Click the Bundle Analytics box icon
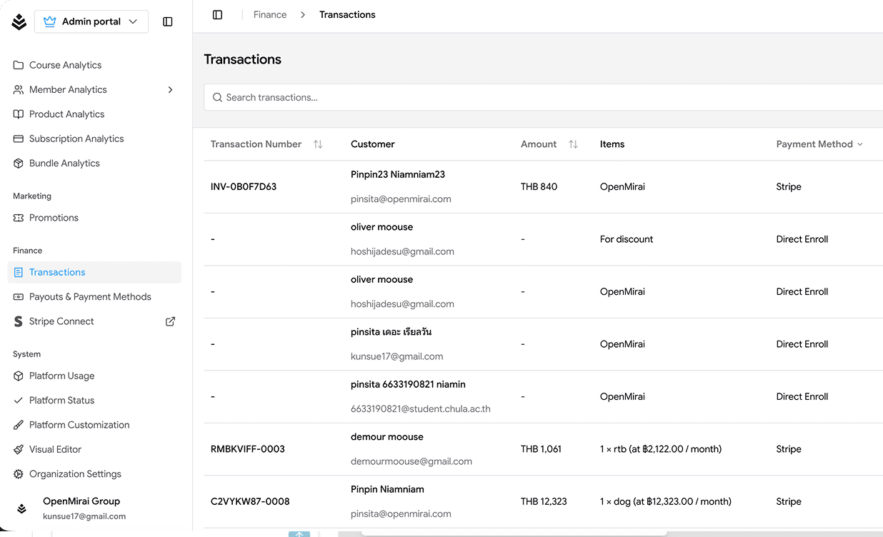This screenshot has width=883, height=537. pos(19,163)
